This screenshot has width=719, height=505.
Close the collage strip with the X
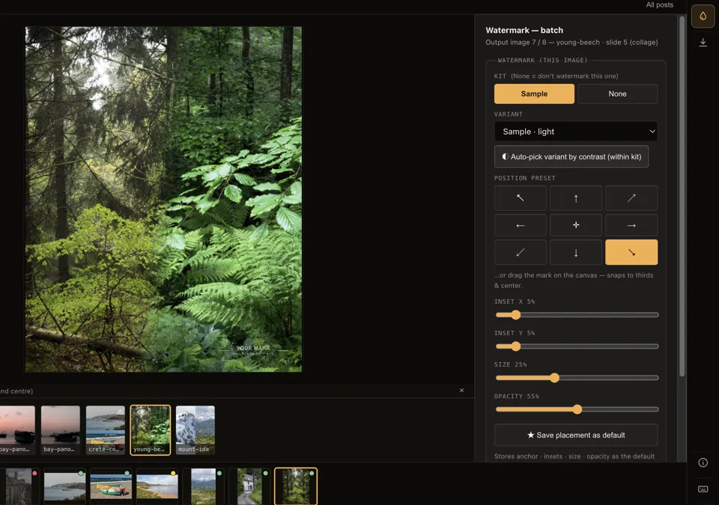461,391
